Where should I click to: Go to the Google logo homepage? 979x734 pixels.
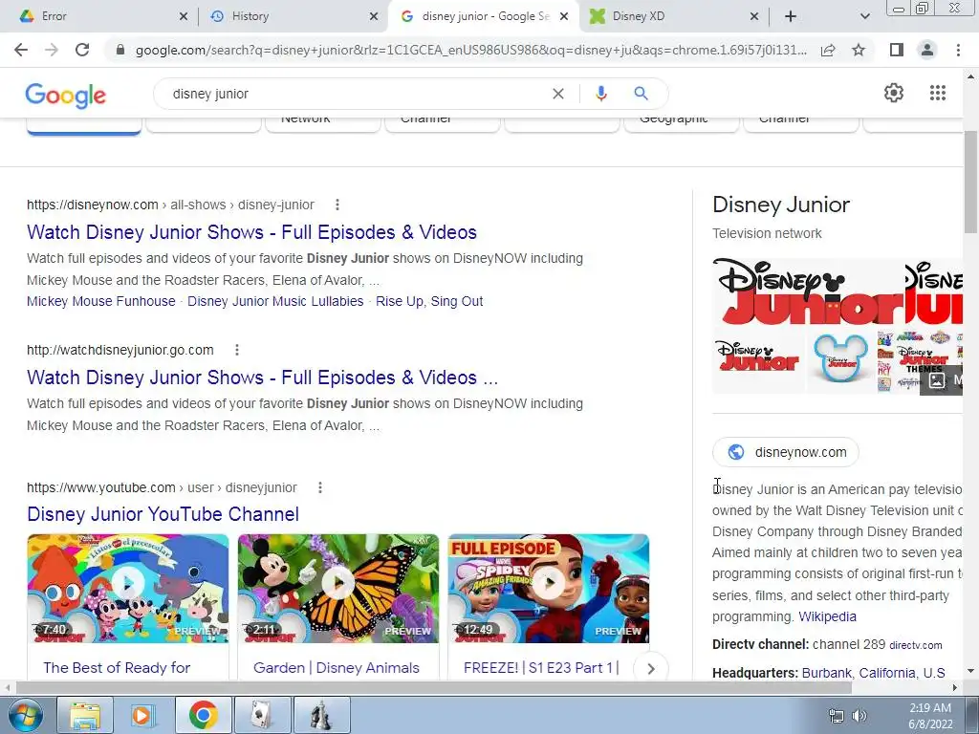tap(66, 95)
